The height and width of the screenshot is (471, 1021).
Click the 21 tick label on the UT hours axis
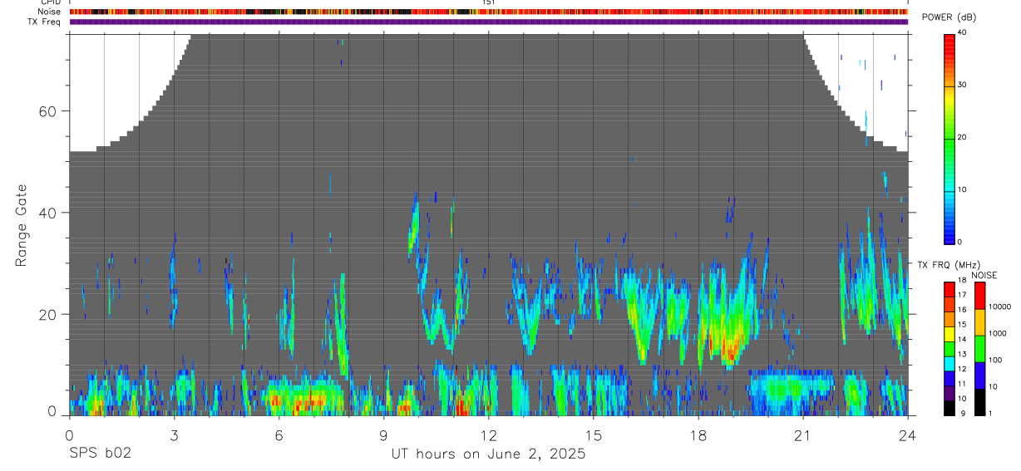pos(802,434)
